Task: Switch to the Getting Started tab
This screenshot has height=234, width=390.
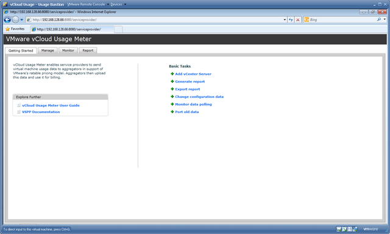Action: (21, 50)
